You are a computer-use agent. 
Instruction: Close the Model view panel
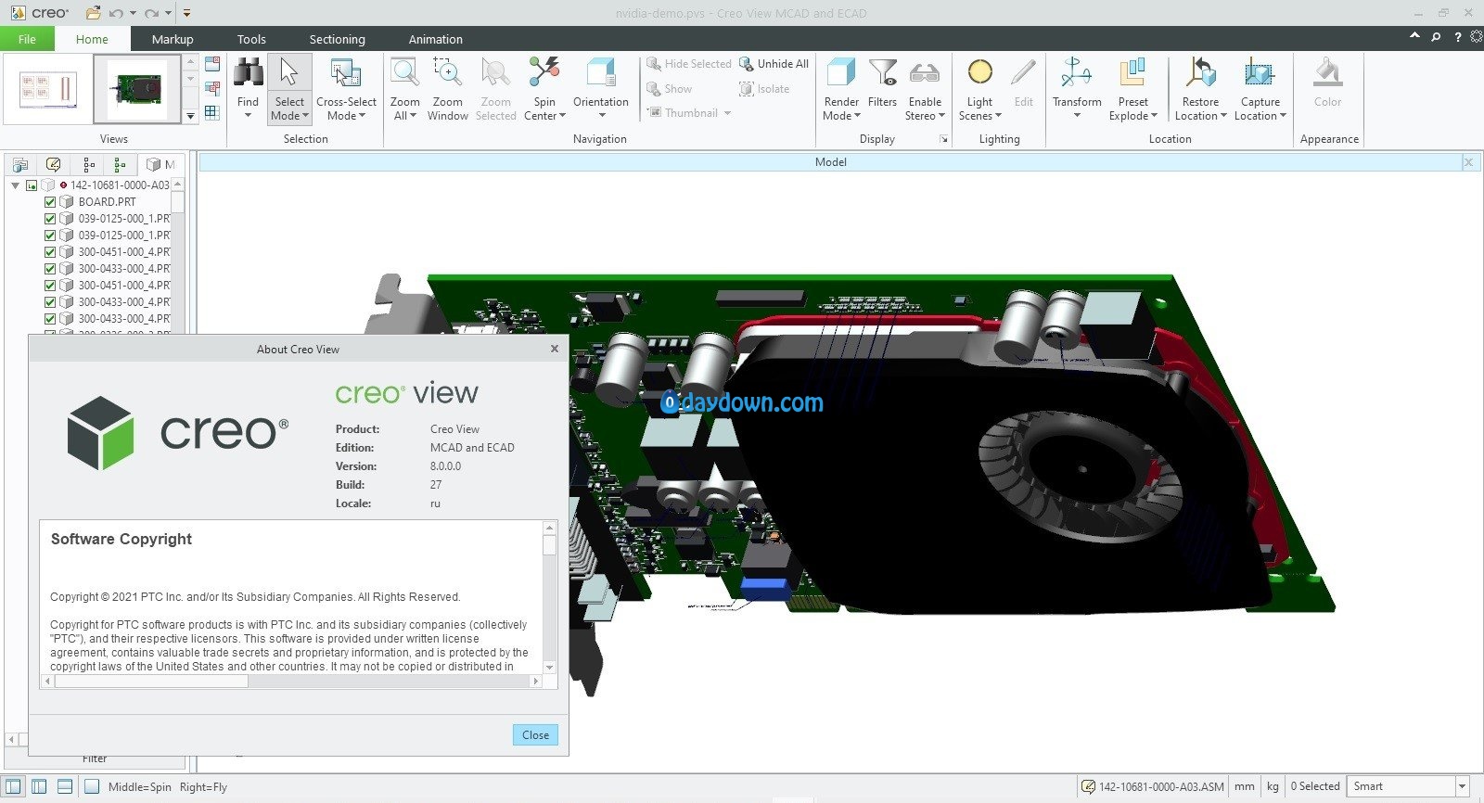(x=1468, y=162)
